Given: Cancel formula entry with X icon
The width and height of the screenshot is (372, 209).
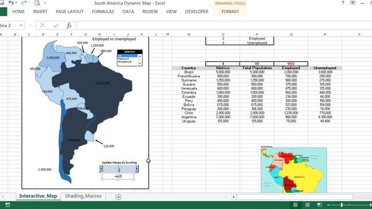Looking at the screenshot, I should click(42, 26).
